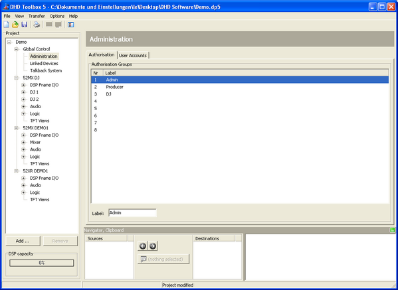Click the Label text input field
This screenshot has height=290, width=398.
(132, 213)
